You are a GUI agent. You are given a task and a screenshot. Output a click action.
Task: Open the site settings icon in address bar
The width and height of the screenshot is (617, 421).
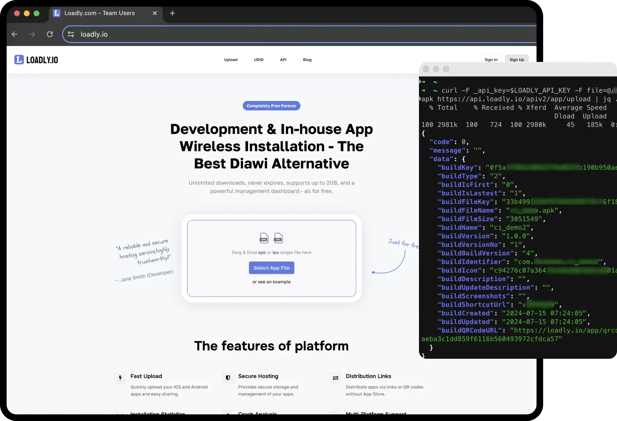pyautogui.click(x=71, y=34)
